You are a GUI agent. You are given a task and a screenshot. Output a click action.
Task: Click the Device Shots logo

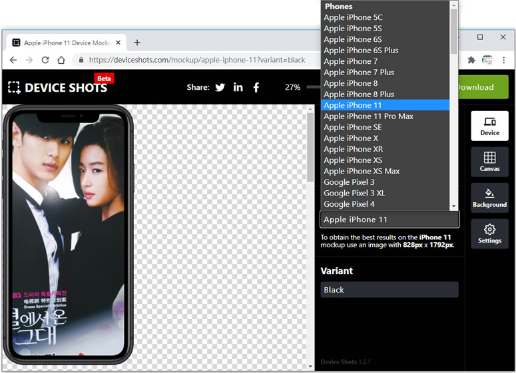tap(58, 87)
